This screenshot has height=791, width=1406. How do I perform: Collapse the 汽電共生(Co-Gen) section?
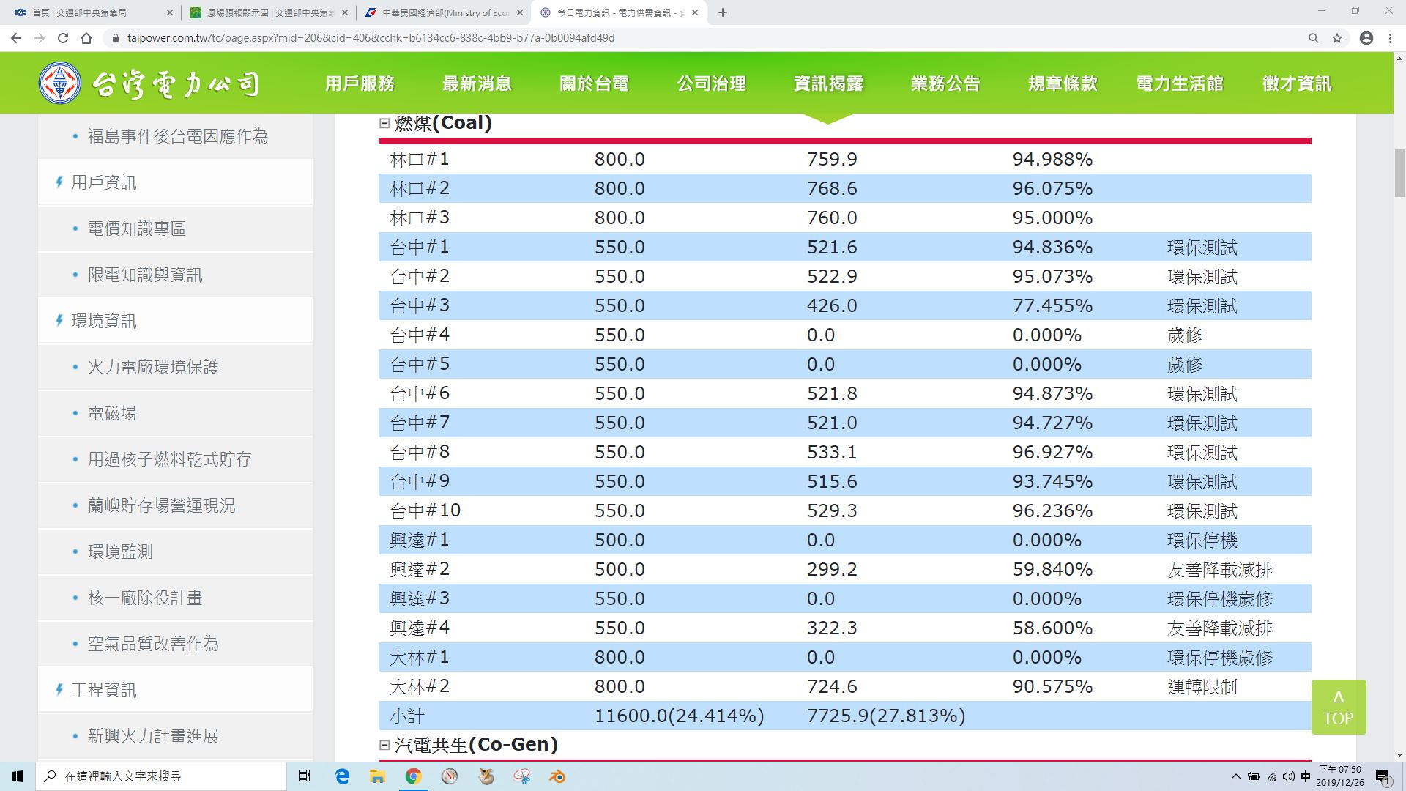coord(384,745)
